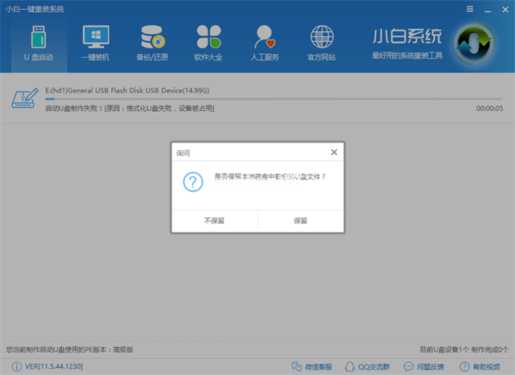Click the PE版本：高级版 status text
This screenshot has height=375, width=515.
point(69,350)
